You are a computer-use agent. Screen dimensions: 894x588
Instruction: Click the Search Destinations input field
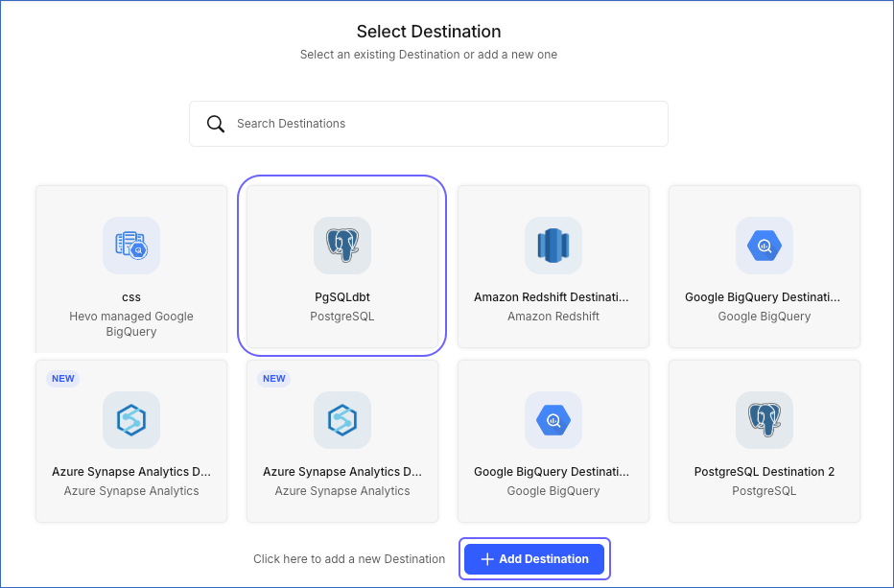point(428,123)
